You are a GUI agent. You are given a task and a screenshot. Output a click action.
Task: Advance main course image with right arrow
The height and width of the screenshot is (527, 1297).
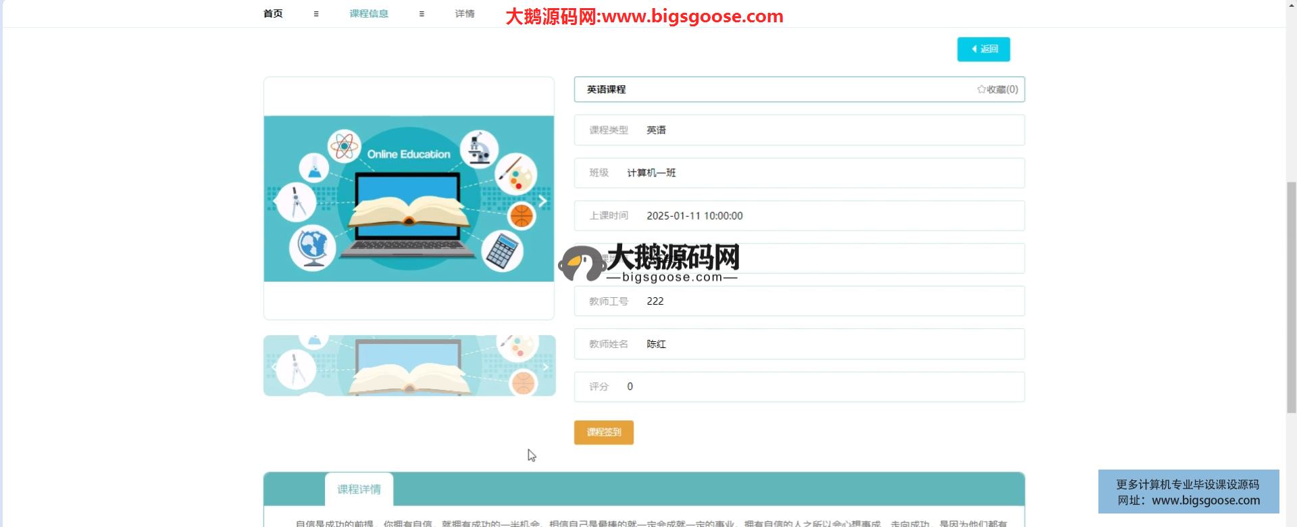[x=542, y=201]
